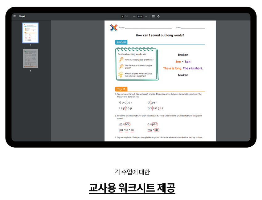Open the page 2 thumbnail
262x200 pixels.
pyautogui.click(x=30, y=59)
